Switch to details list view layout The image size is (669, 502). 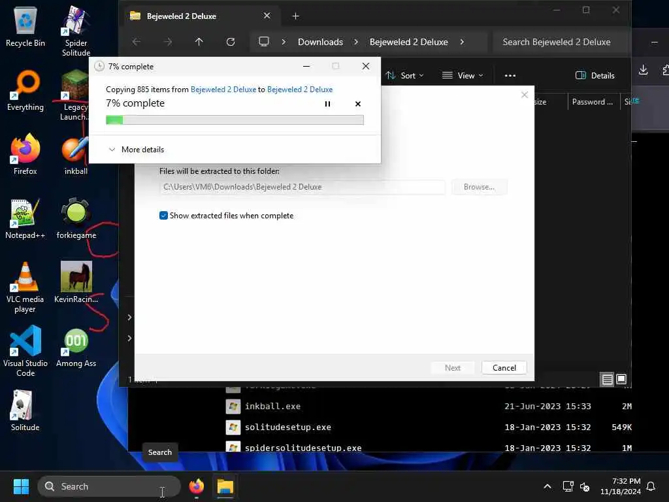(x=607, y=379)
